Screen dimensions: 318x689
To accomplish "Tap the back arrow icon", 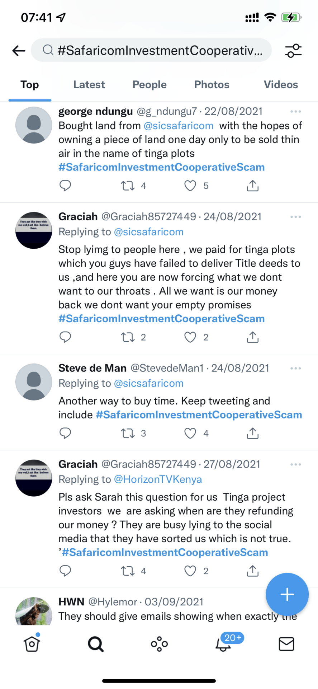I will pyautogui.click(x=19, y=51).
